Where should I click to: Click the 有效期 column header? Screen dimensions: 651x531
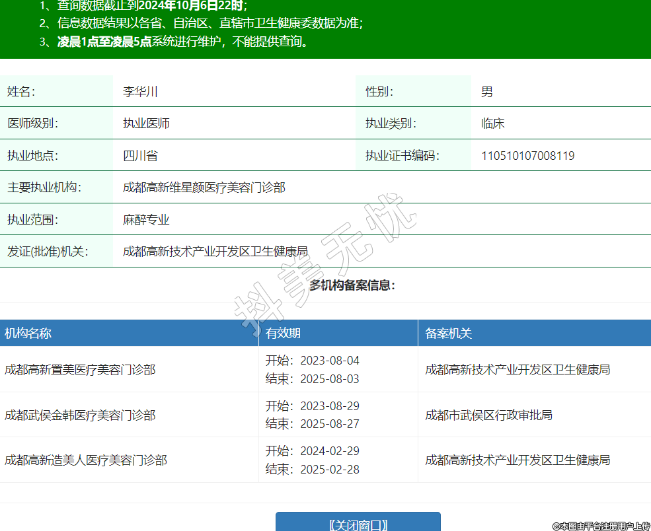283,334
